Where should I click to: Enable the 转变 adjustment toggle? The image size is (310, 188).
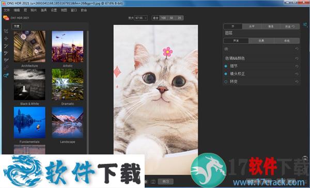click(226, 82)
